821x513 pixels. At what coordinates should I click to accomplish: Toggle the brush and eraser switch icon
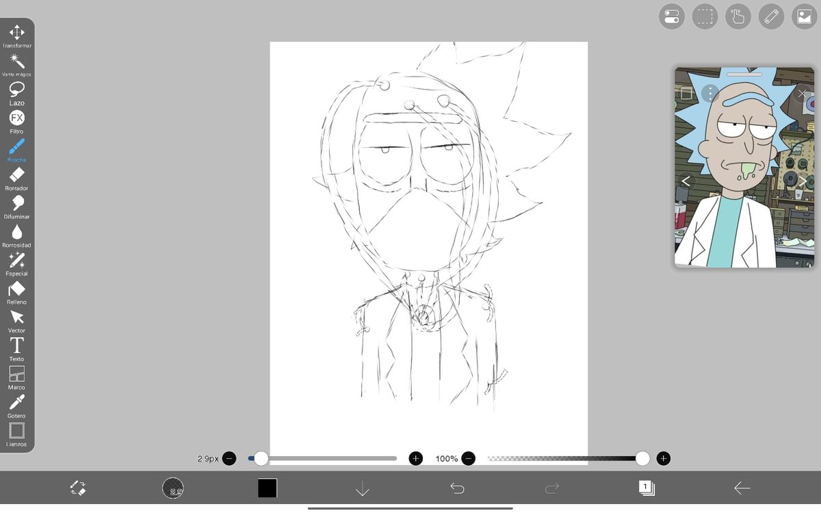(78, 488)
